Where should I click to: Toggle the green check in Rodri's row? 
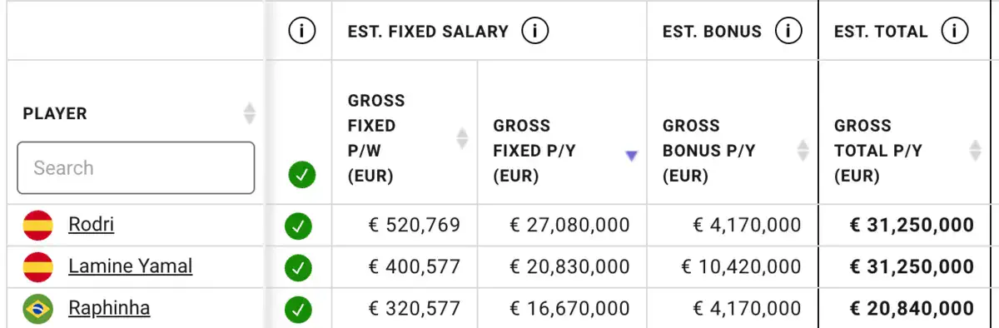pyautogui.click(x=298, y=226)
